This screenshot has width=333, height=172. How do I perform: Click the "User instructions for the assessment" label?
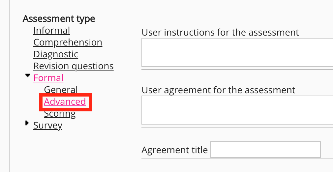[220, 33]
